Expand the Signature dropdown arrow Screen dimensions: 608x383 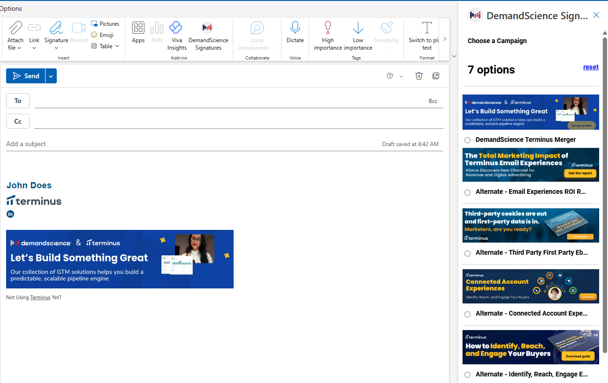(56, 48)
